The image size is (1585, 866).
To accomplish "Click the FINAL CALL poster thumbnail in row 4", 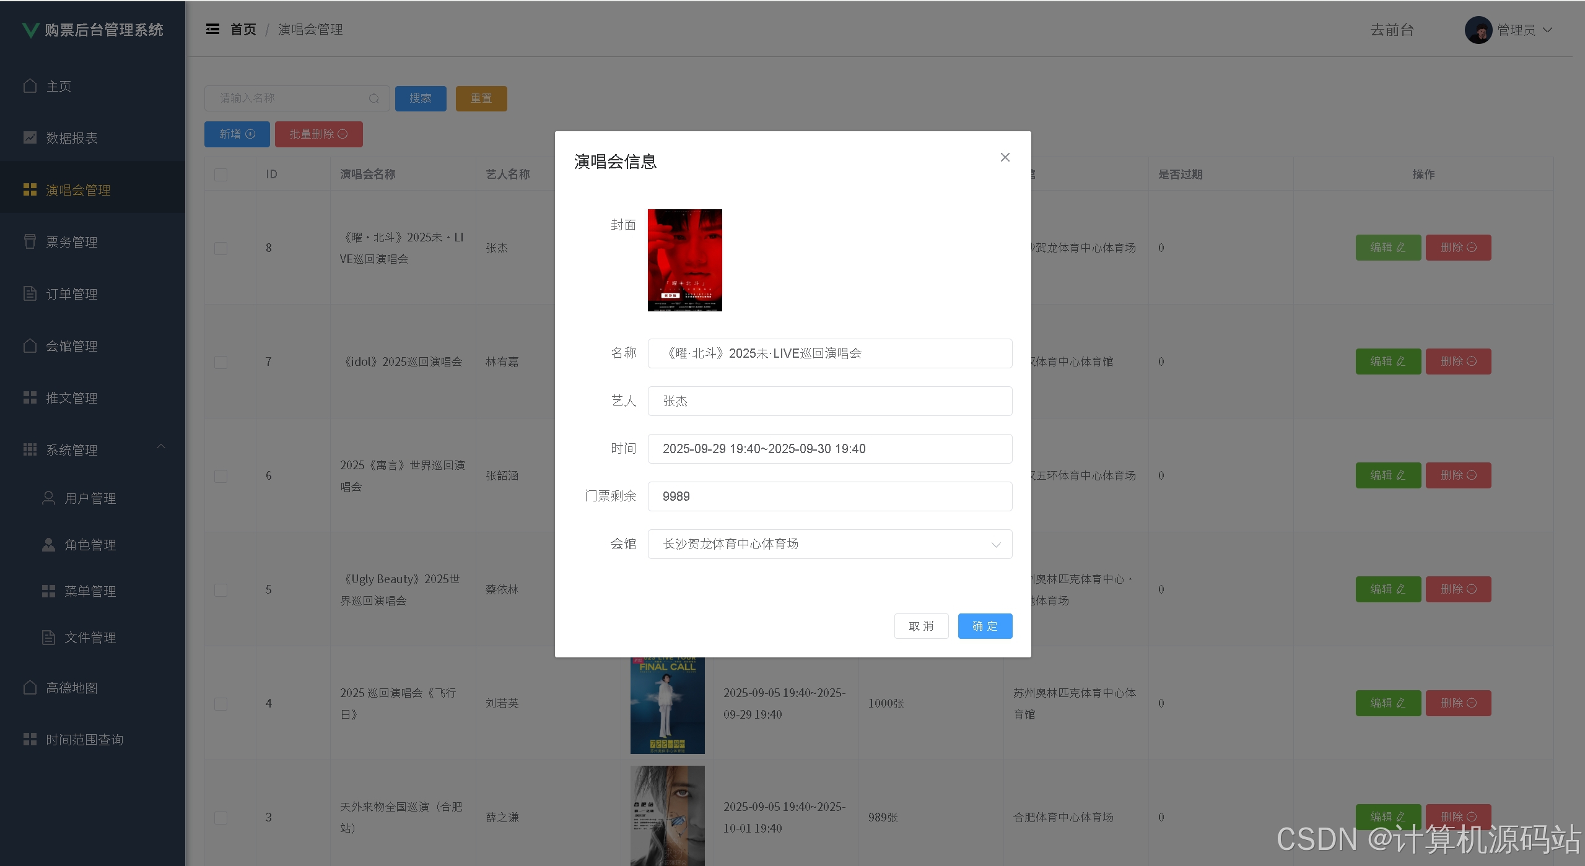I will (668, 706).
